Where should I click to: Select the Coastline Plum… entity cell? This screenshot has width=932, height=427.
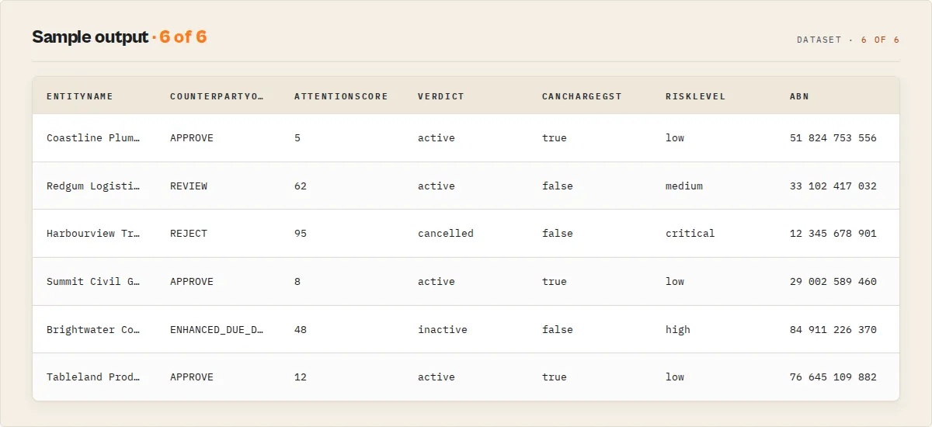[x=93, y=138]
